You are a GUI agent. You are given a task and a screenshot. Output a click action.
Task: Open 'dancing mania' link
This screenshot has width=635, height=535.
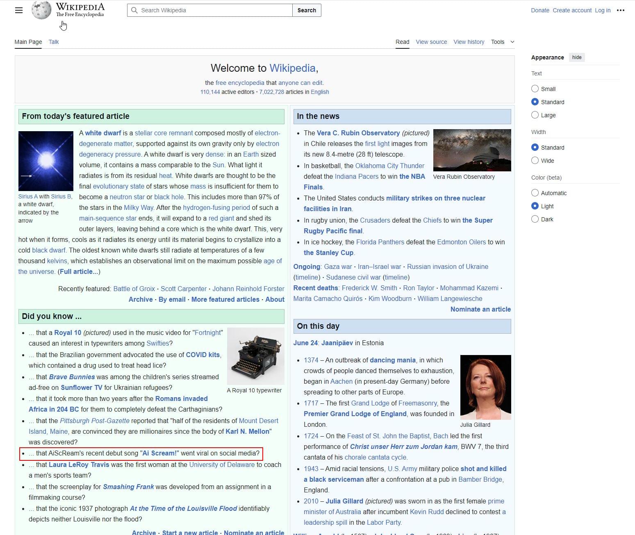(x=393, y=360)
